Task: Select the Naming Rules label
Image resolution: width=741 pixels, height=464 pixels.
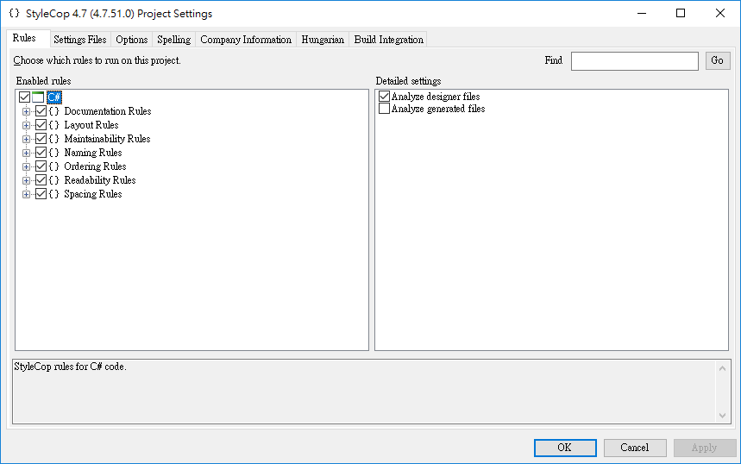Action: click(x=93, y=153)
